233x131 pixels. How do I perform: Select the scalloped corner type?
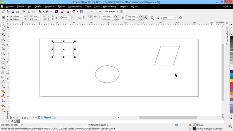coord(95,18)
